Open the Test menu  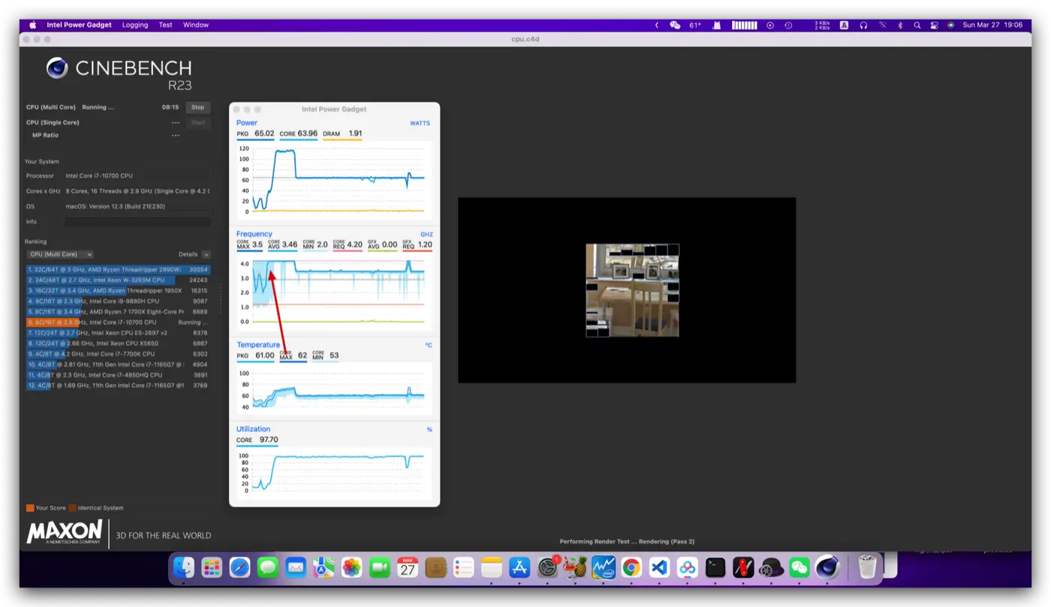(x=165, y=25)
